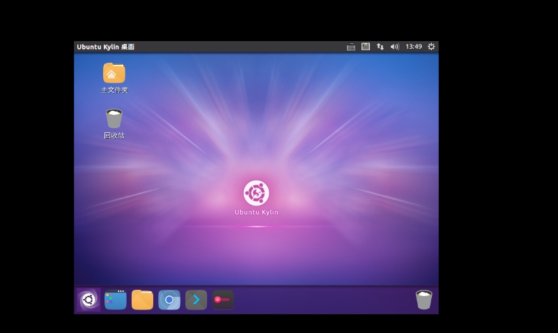The width and height of the screenshot is (558, 333).
Task: Open the power gear session menu
Action: [x=431, y=47]
